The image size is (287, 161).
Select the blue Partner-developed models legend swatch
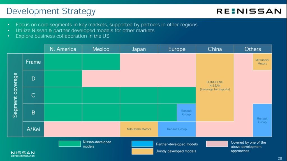click(142, 144)
